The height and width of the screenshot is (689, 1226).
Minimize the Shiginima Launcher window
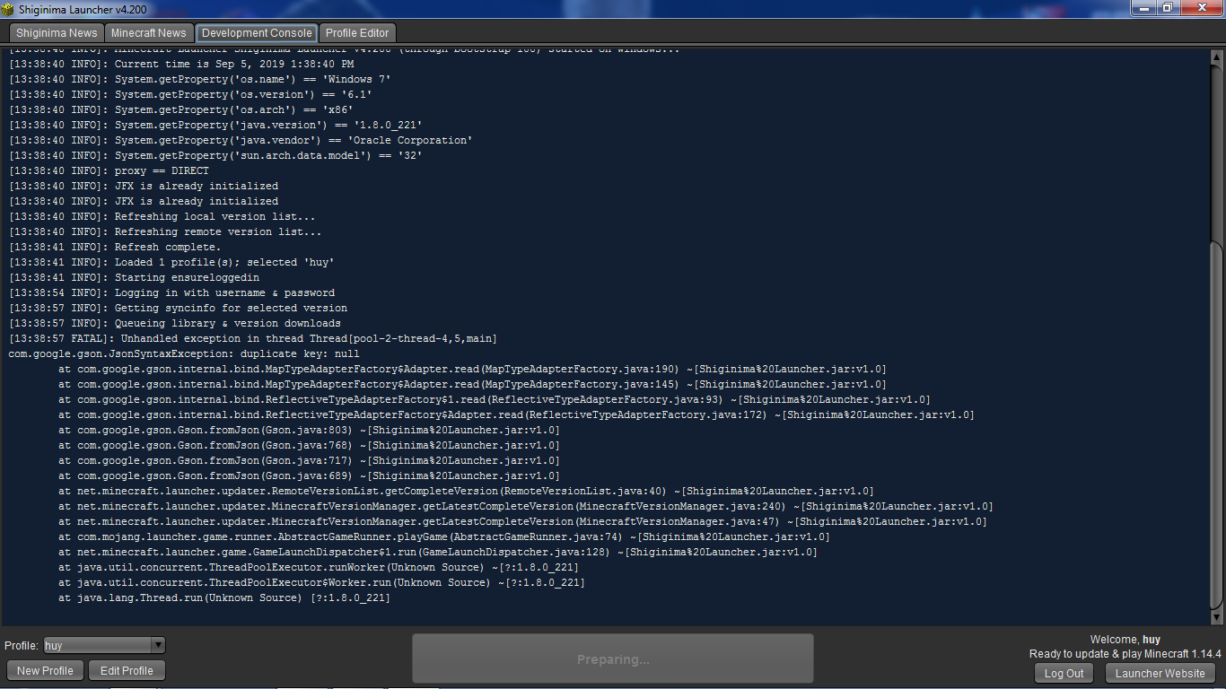pos(1143,7)
